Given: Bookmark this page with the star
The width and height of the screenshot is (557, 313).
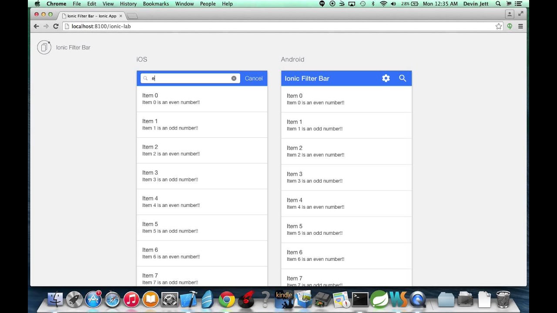Looking at the screenshot, I should point(499,26).
